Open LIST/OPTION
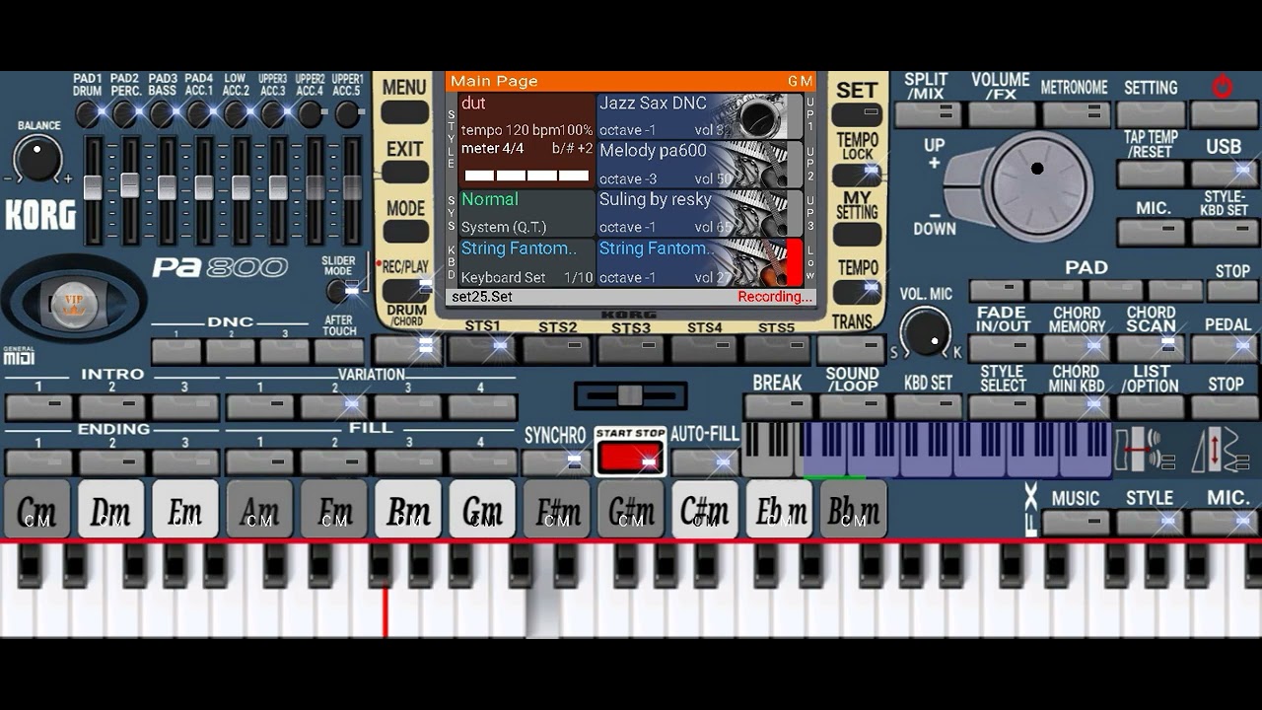 (x=1150, y=406)
